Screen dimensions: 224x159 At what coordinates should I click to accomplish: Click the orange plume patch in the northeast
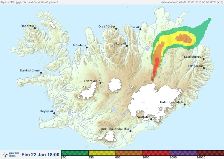184,38
